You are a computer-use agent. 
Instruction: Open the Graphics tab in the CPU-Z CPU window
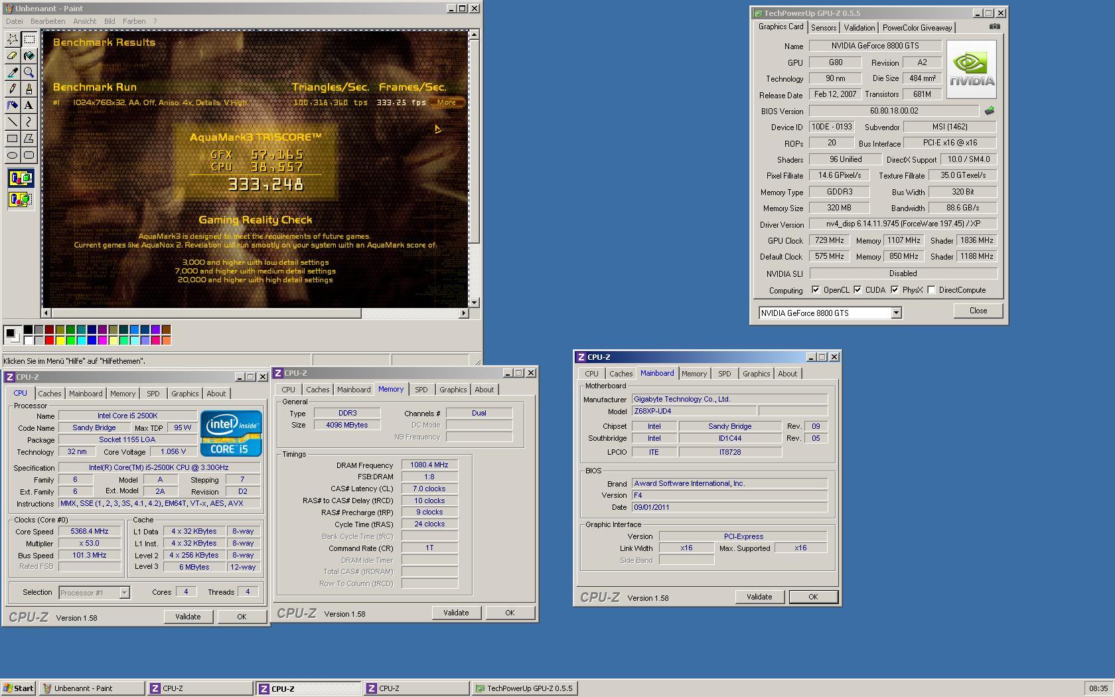point(185,394)
